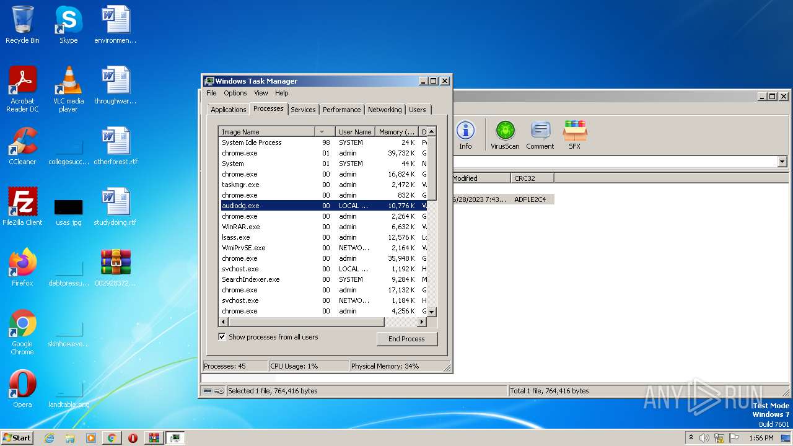
Task: Select the taskmgr.exe process
Action: (x=323, y=185)
